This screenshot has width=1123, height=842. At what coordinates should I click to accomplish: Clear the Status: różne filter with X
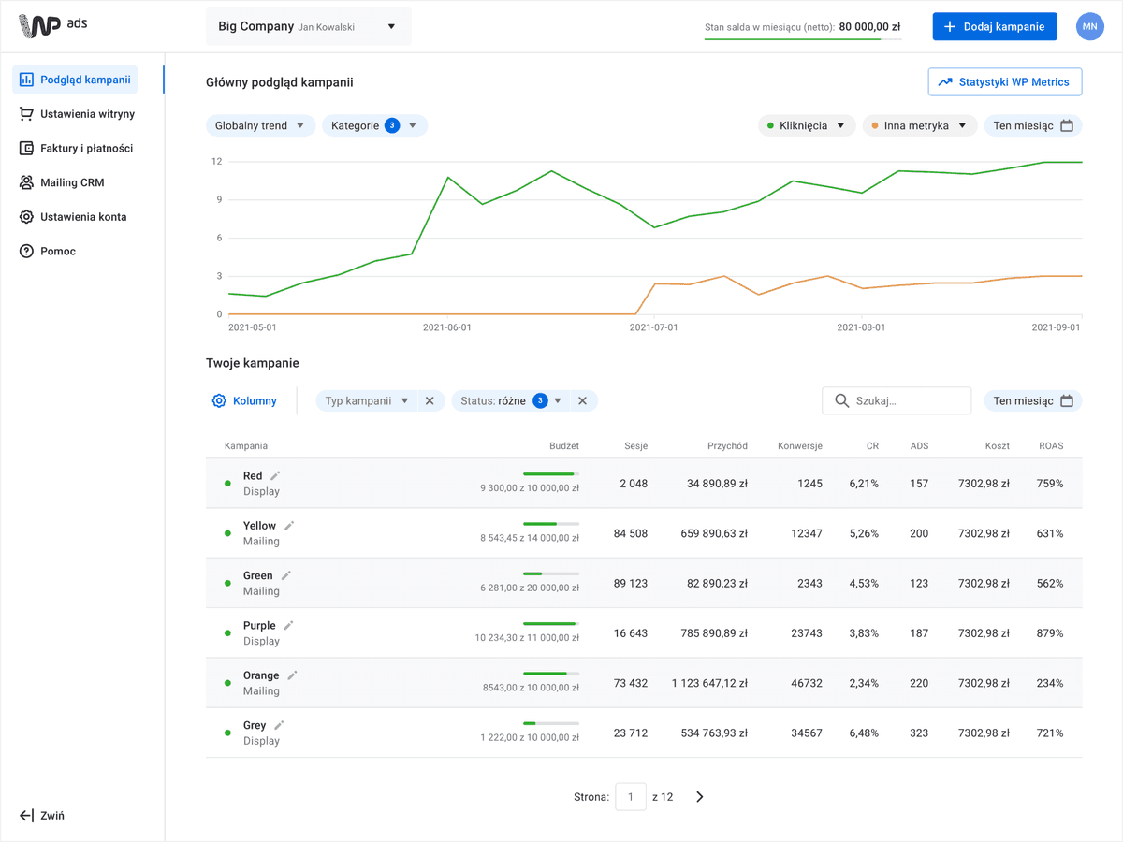tap(582, 400)
